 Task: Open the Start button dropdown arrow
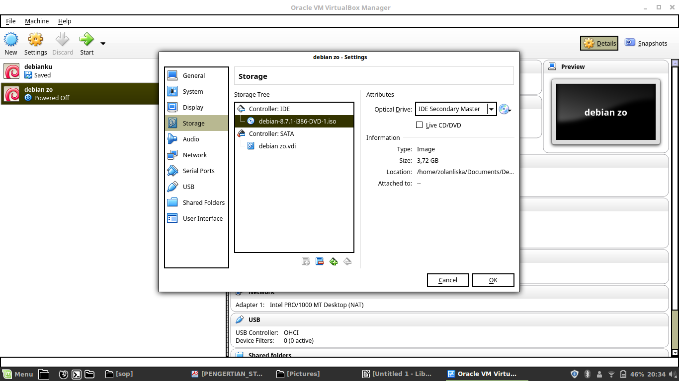pos(102,43)
